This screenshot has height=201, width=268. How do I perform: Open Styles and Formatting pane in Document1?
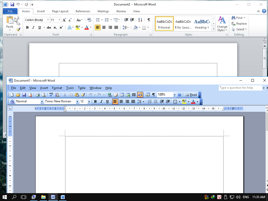12,102
